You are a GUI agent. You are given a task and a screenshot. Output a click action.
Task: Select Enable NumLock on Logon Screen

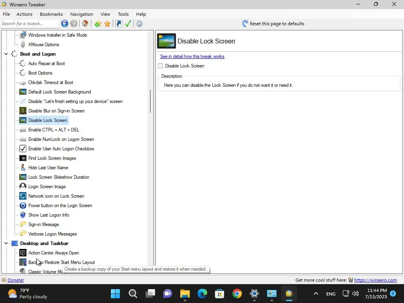(61, 139)
